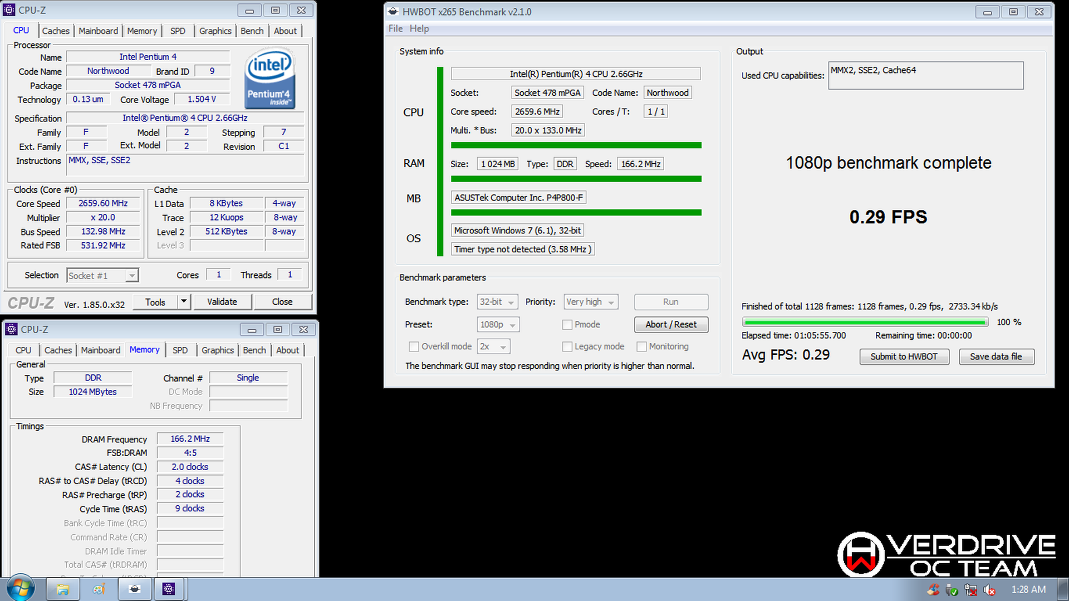This screenshot has width=1069, height=601.
Task: Close the CPU-Z Memory window
Action: 303,329
